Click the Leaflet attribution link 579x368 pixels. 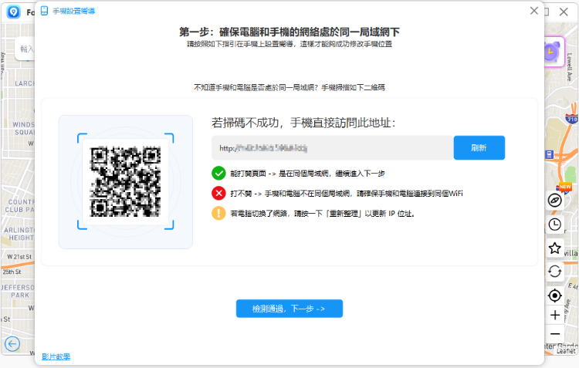[x=566, y=351]
